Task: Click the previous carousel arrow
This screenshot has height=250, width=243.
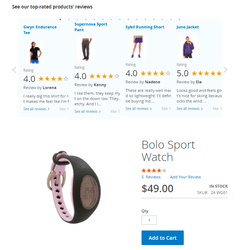Action: pos(14,70)
